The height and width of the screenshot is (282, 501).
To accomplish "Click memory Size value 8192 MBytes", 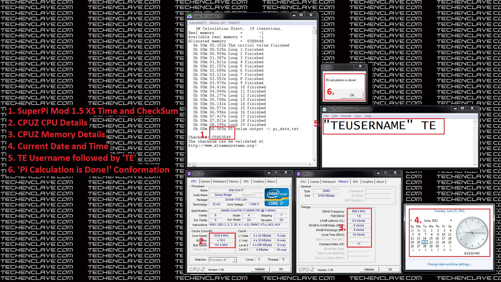I will pyautogui.click(x=326, y=196).
